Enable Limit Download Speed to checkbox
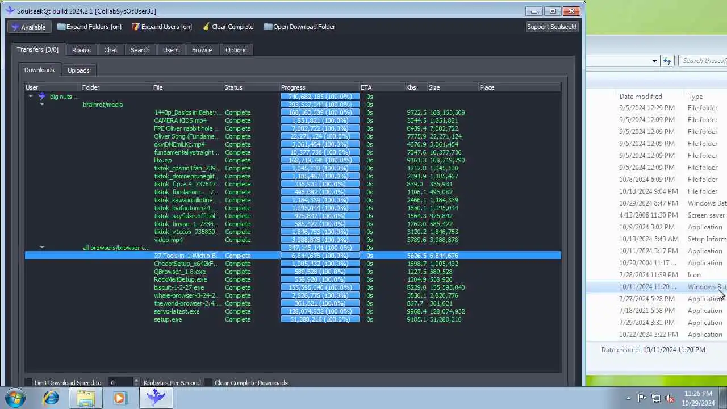The height and width of the screenshot is (409, 727). (28, 383)
